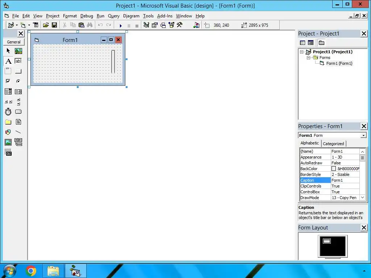Screen dimensions: 371x278
Task: Select the Data control tool
Action: (x=18, y=142)
